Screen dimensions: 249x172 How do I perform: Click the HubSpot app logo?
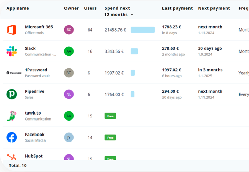click(12, 157)
